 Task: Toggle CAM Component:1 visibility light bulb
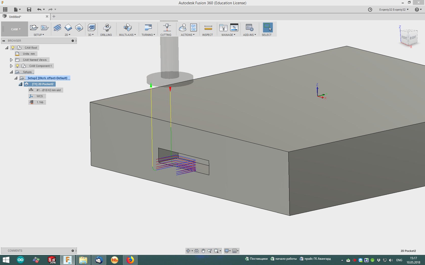point(17,66)
